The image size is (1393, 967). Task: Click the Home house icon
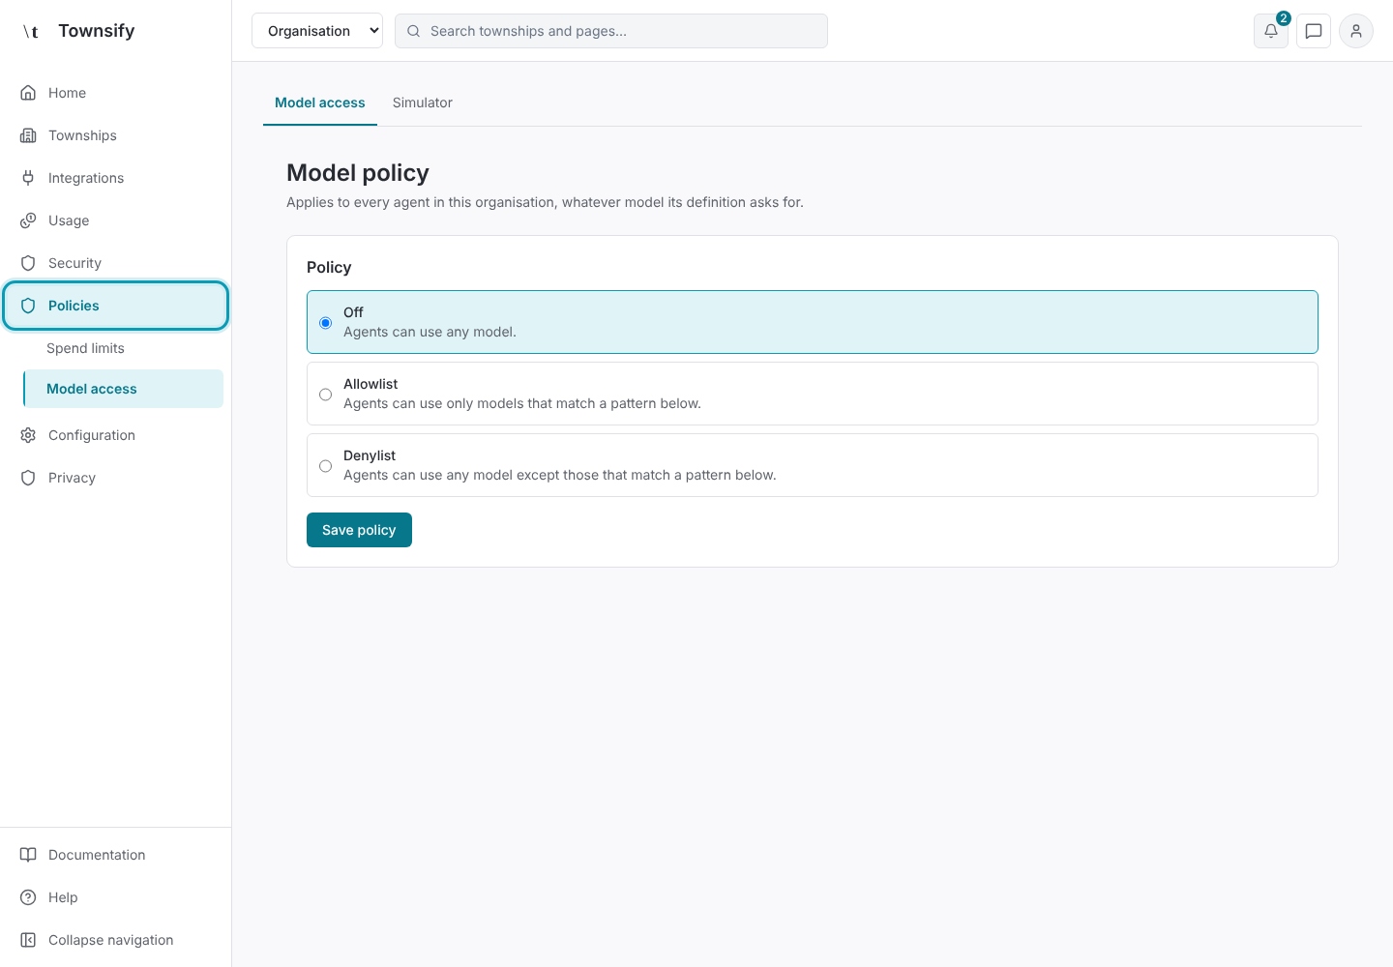point(28,93)
